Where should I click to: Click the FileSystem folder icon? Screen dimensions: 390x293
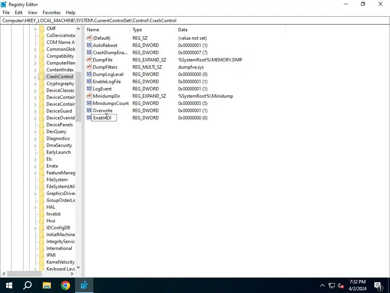[42, 180]
